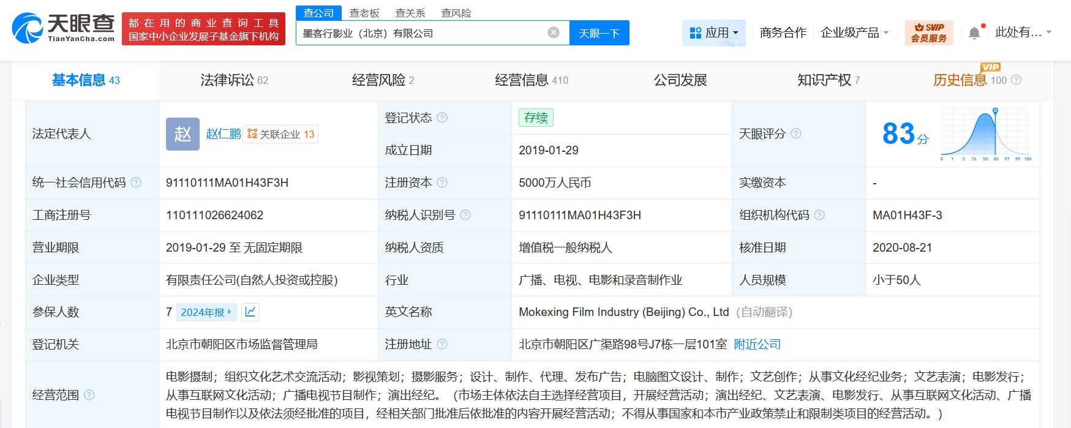
Task: Click the 附近公司 link
Action: coord(757,344)
